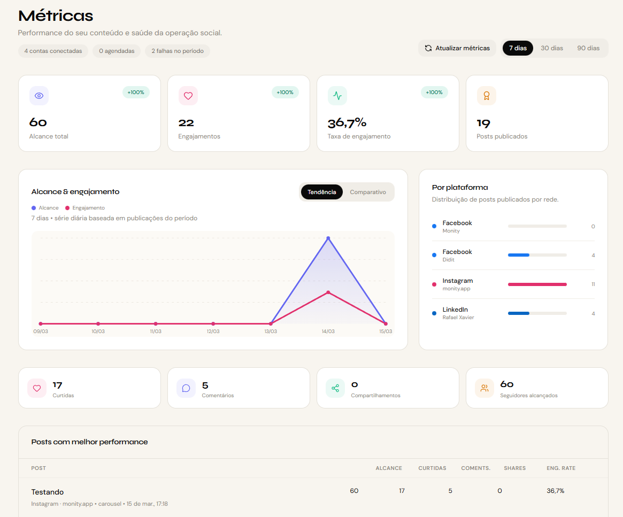Select the 7 dias period
Screen dimensions: 623x517
(518, 48)
